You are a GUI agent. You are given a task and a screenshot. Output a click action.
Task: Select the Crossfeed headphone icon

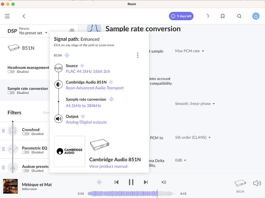tap(13, 131)
